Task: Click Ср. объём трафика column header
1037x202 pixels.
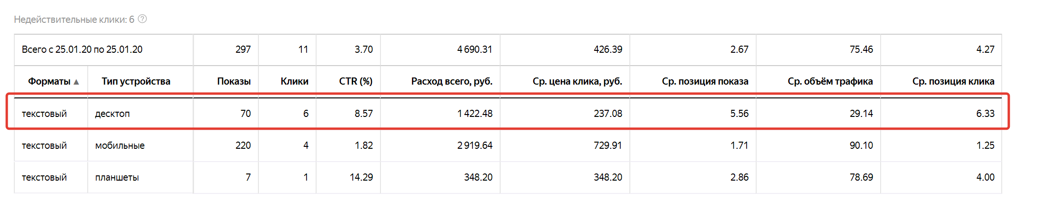Action: coord(830,81)
